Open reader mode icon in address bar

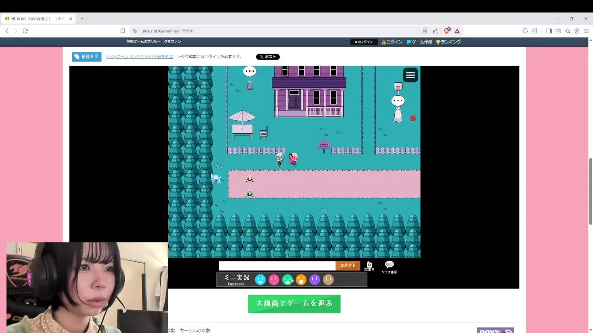pyautogui.click(x=425, y=31)
